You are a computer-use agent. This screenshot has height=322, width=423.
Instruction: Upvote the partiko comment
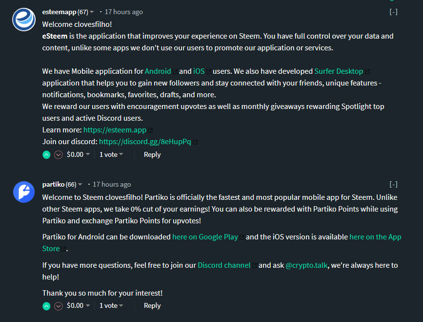pos(46,306)
